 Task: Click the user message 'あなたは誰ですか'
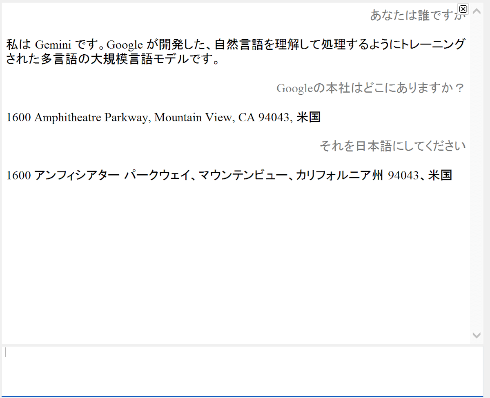tap(418, 16)
